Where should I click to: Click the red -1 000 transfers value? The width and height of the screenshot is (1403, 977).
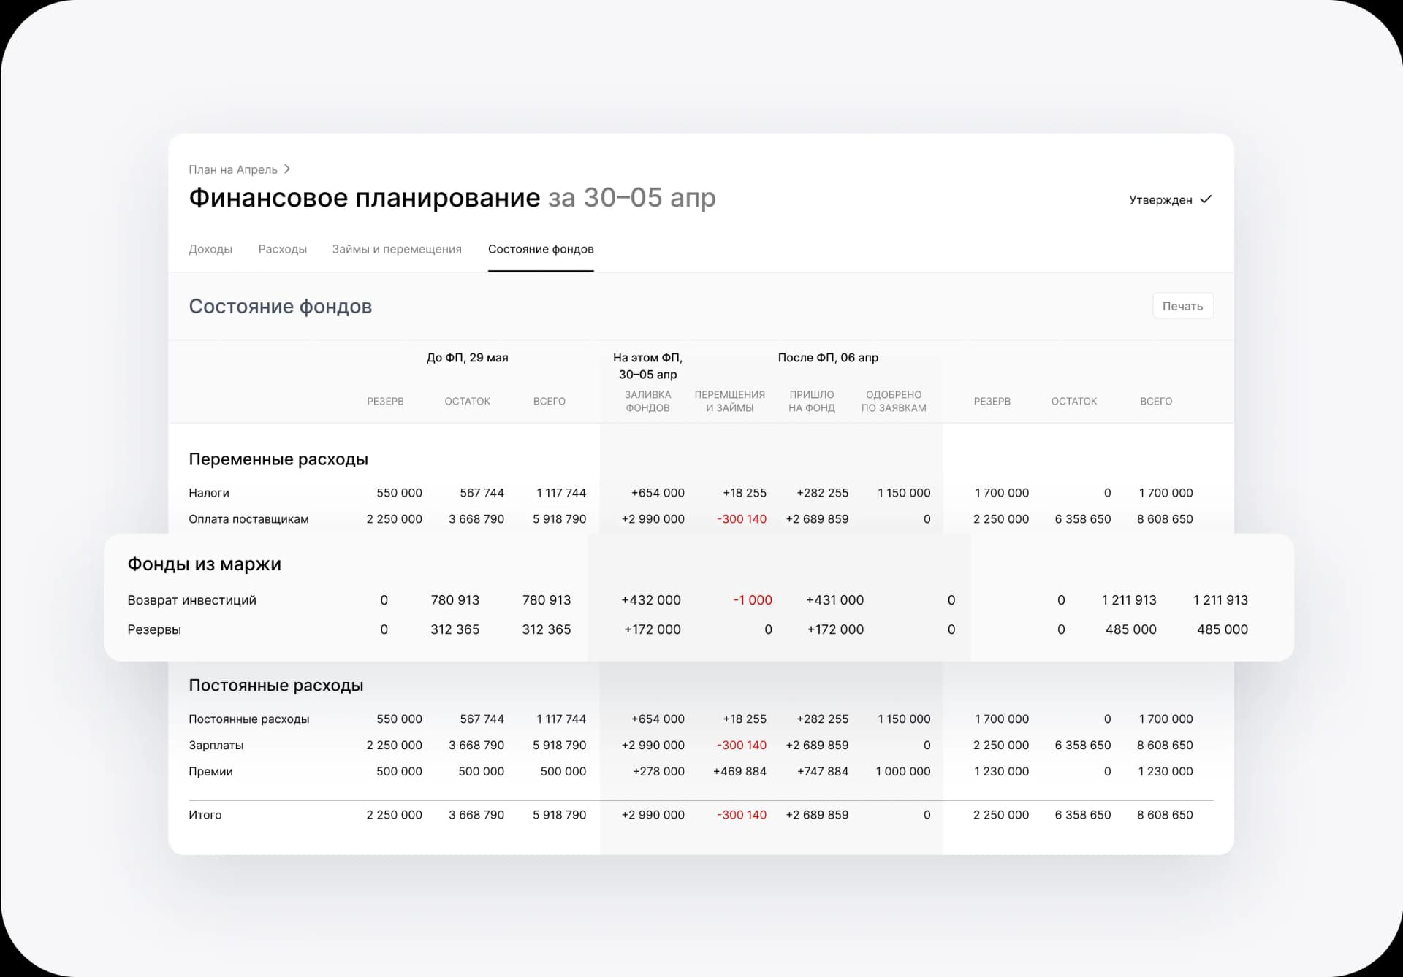point(753,600)
